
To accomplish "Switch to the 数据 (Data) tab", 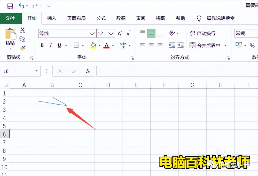I will click(x=121, y=18).
